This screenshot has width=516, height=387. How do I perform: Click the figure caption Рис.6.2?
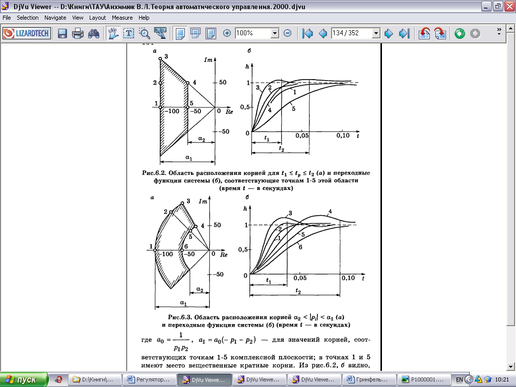[x=256, y=180]
